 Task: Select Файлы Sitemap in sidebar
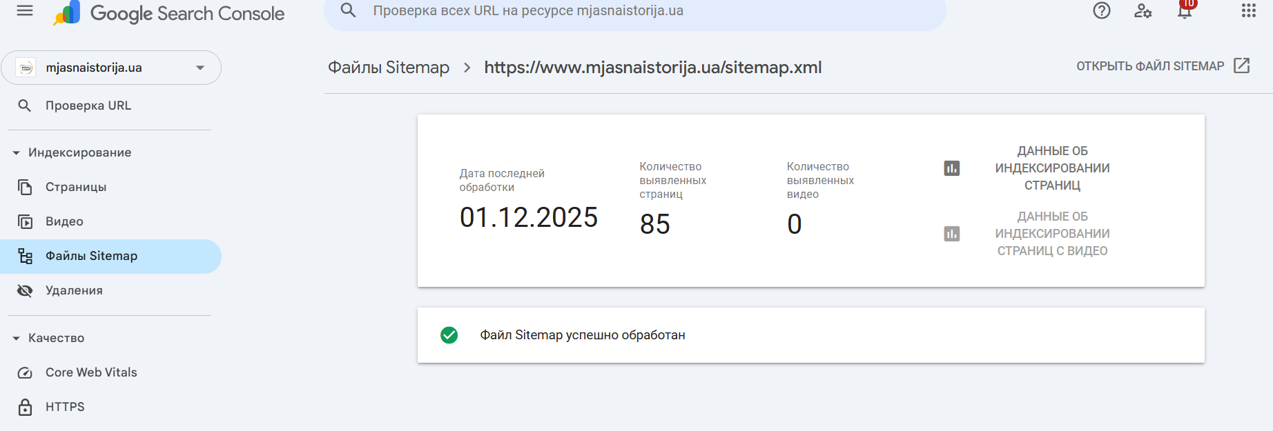pos(110,256)
